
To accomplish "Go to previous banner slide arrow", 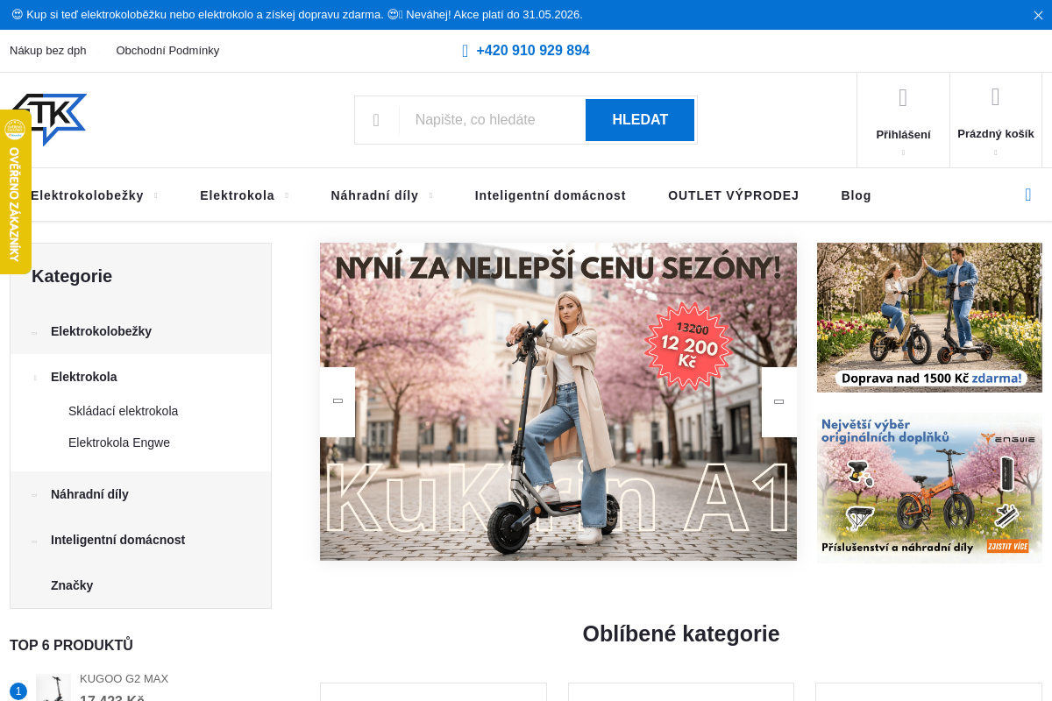I will coord(338,401).
